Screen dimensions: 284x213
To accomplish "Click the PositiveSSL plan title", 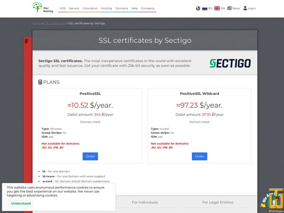I will click(x=90, y=94).
